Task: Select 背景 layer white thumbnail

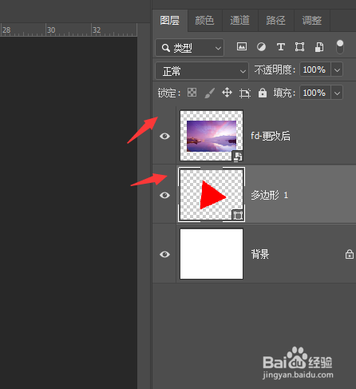Action: (212, 254)
